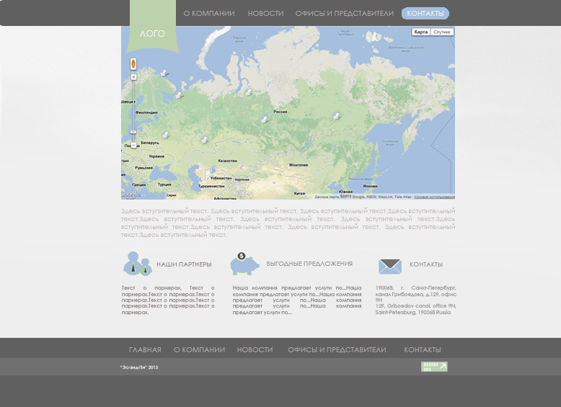This screenshot has height=407, width=561.
Task: Click the map marker just left of Россия label
Action: pyautogui.click(x=264, y=120)
